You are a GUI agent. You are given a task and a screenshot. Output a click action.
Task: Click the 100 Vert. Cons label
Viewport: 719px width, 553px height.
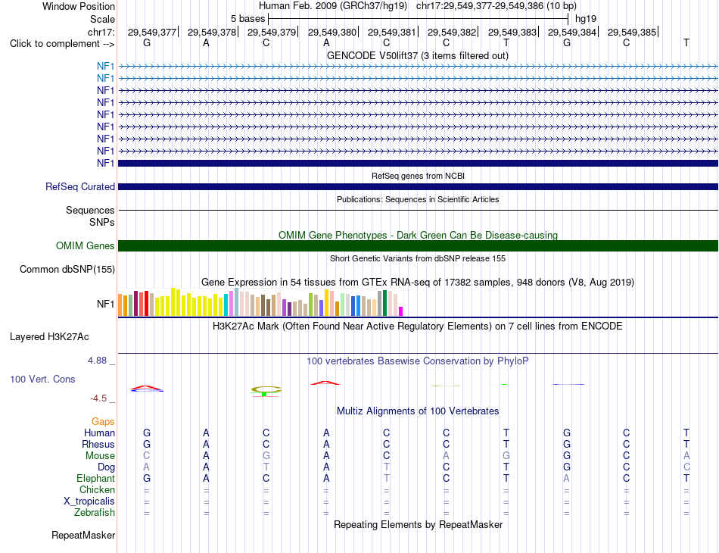[42, 379]
